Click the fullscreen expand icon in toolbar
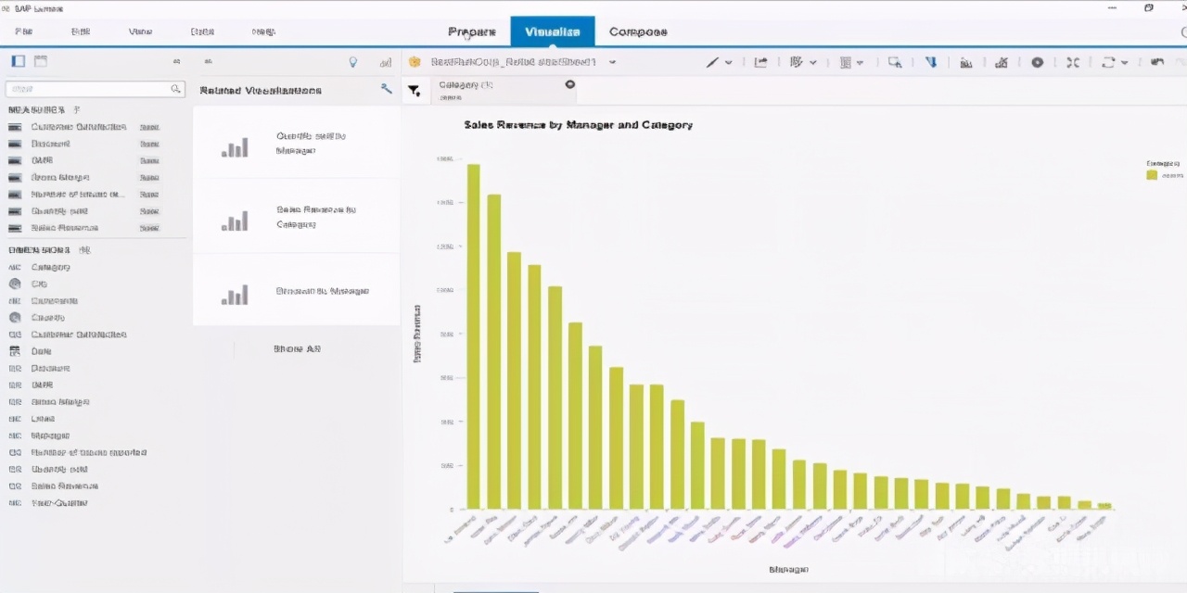 click(1073, 62)
